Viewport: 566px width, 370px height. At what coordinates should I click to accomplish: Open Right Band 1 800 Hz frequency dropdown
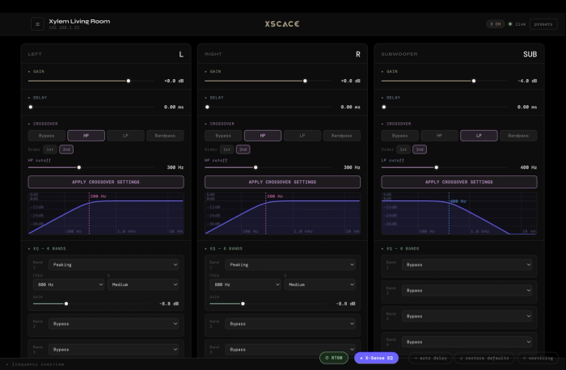[246, 284]
